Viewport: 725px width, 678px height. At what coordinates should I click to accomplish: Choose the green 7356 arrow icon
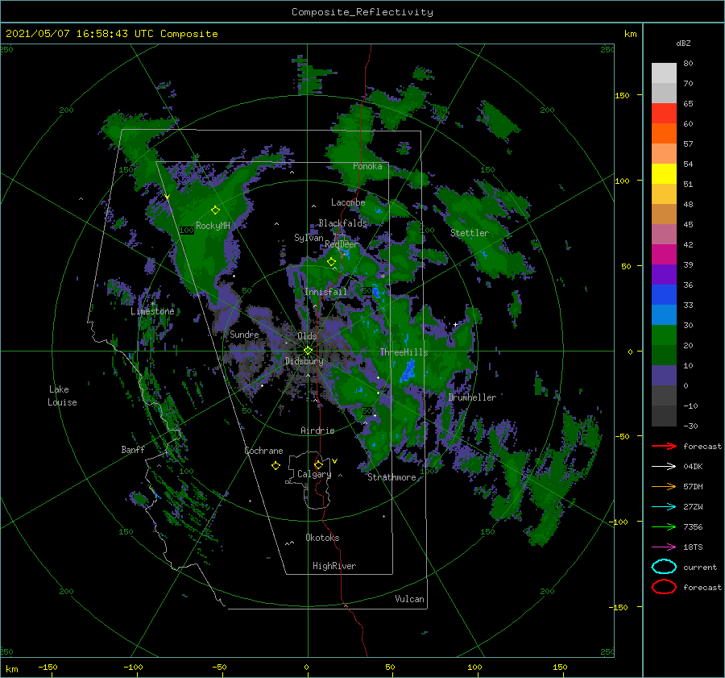[x=664, y=526]
